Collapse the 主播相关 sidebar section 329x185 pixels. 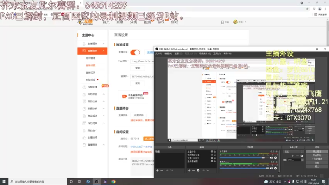104,44
